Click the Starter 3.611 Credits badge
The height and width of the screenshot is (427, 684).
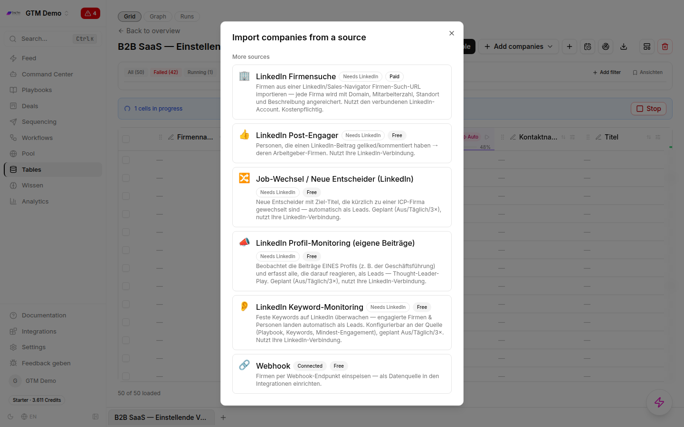point(37,400)
